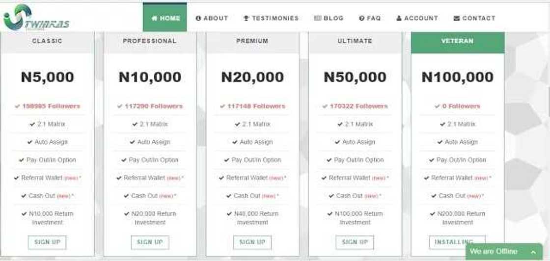
Task: Click the question mark icon beside FAQ
Action: click(x=361, y=18)
